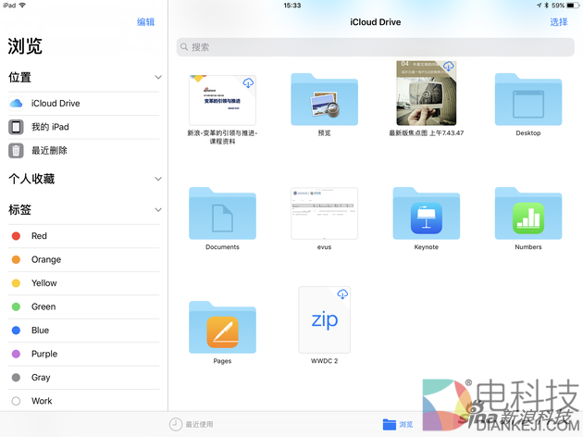The width and height of the screenshot is (583, 437).
Task: Select the Red tag dot
Action: click(x=16, y=236)
